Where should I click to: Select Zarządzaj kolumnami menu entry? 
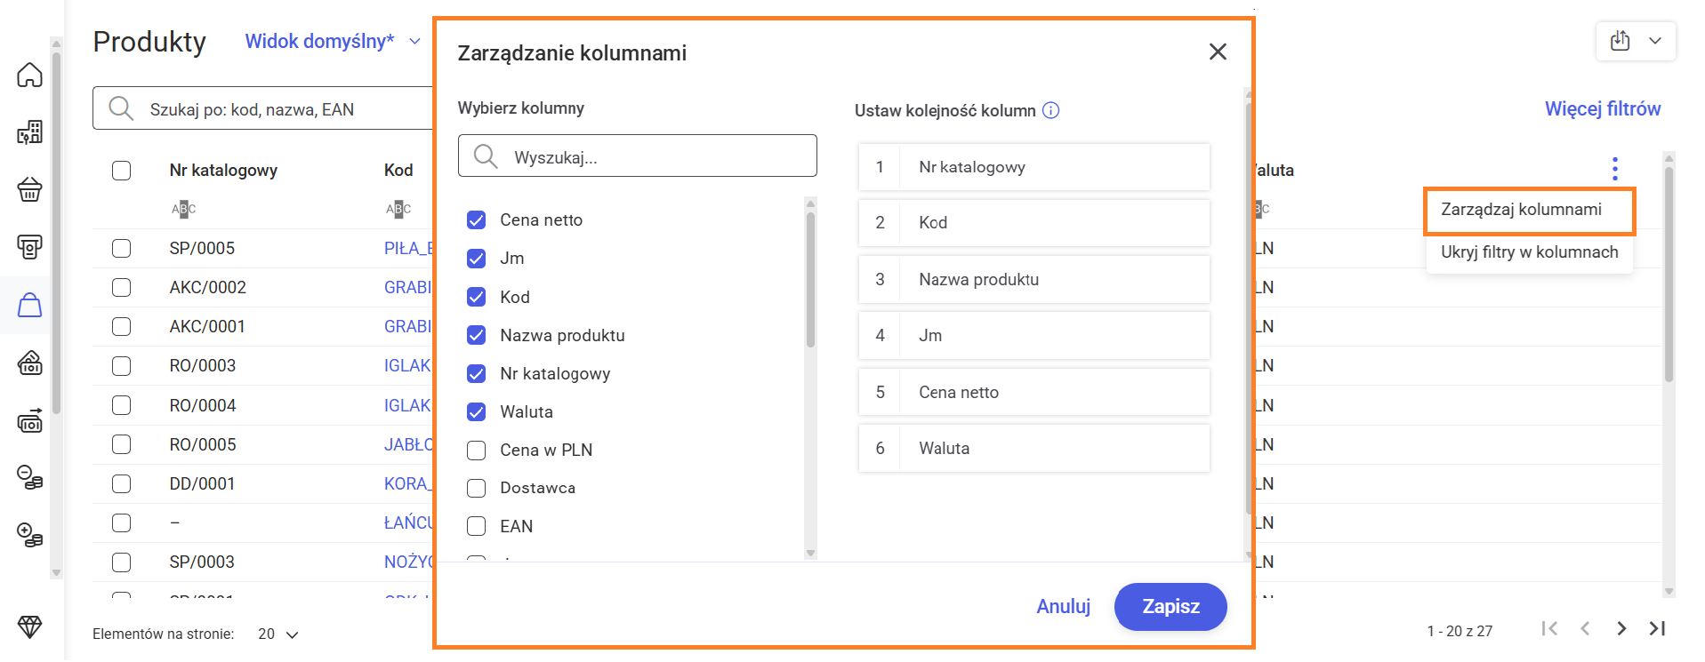click(1521, 210)
